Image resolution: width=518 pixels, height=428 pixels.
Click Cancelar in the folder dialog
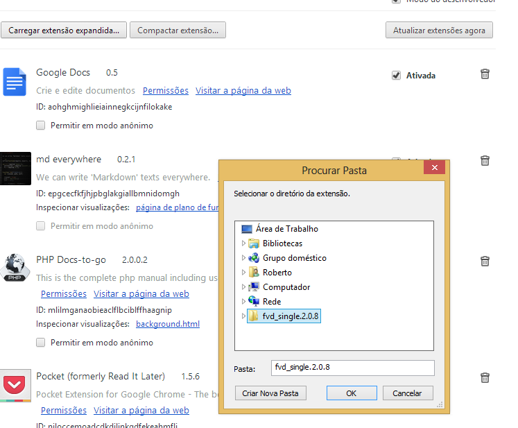[x=407, y=393]
